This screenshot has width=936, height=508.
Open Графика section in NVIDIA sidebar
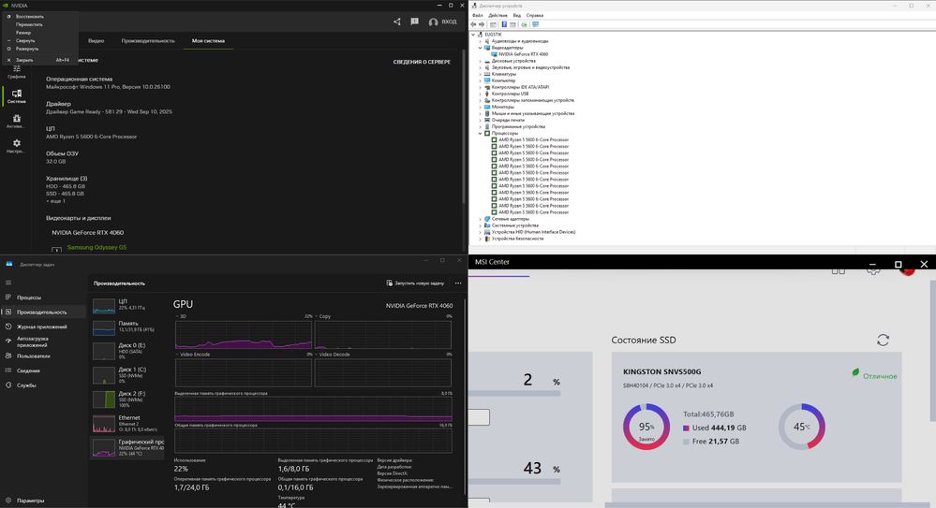[x=16, y=72]
